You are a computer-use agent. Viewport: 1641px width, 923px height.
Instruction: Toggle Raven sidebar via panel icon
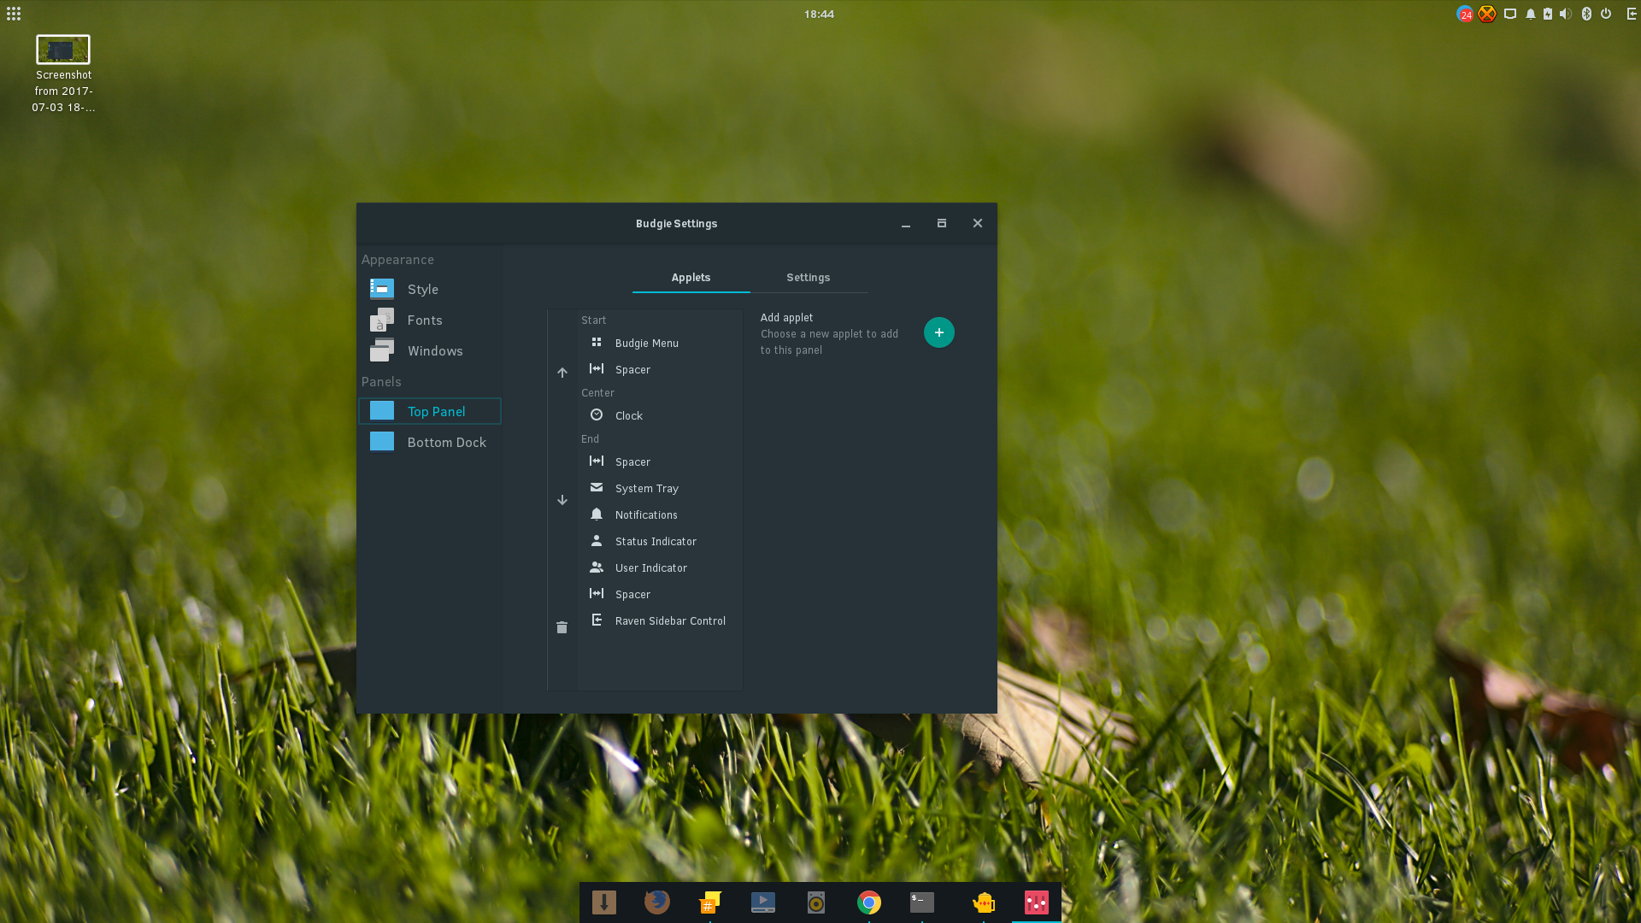pyautogui.click(x=1631, y=14)
